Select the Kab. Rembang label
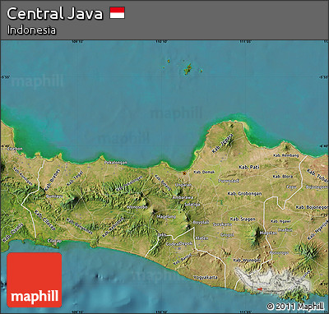The width and height of the screenshot is (329, 314). tap(286, 155)
